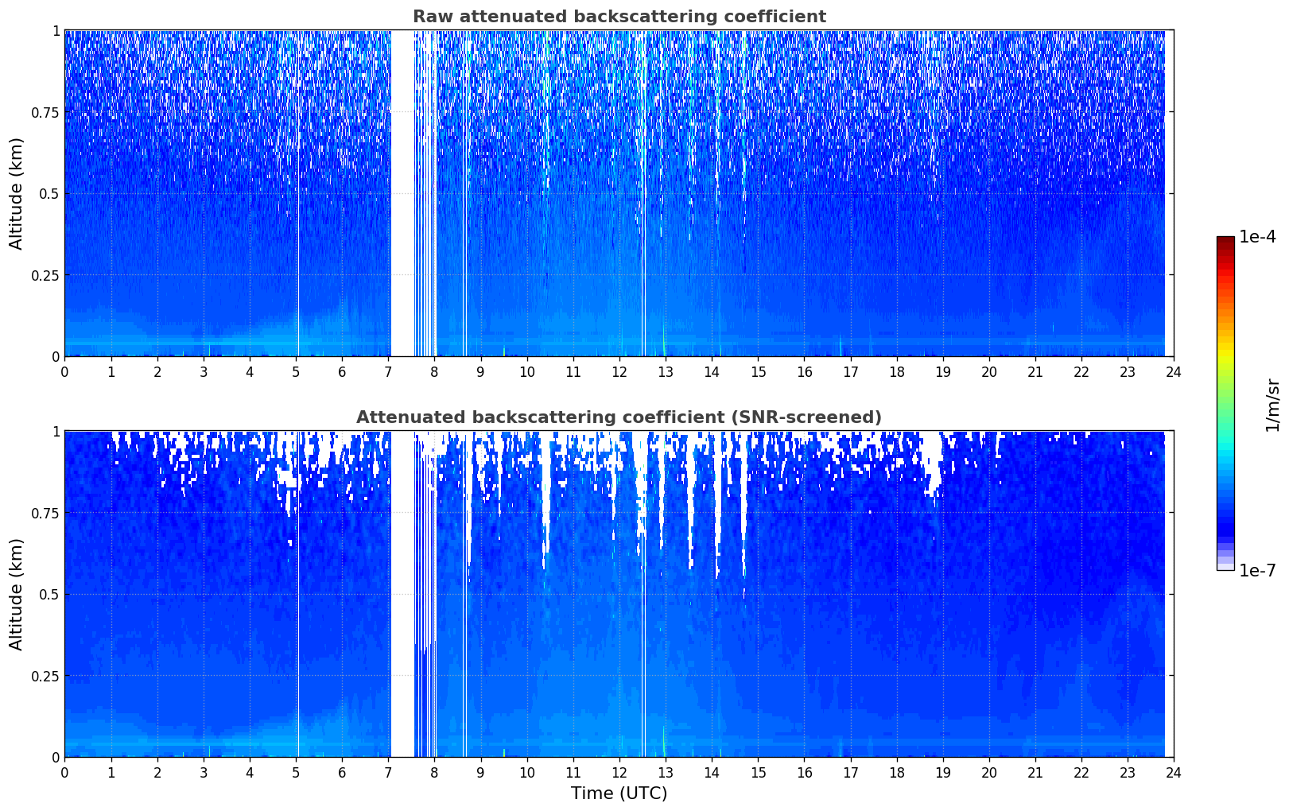Click the 0.25 altitude tick on top plot

point(46,275)
